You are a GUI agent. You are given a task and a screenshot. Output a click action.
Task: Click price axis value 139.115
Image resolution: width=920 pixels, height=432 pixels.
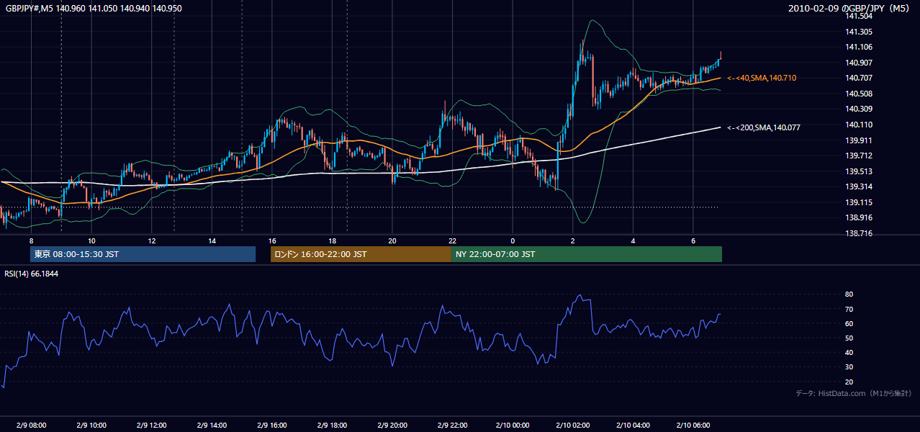tap(859, 202)
